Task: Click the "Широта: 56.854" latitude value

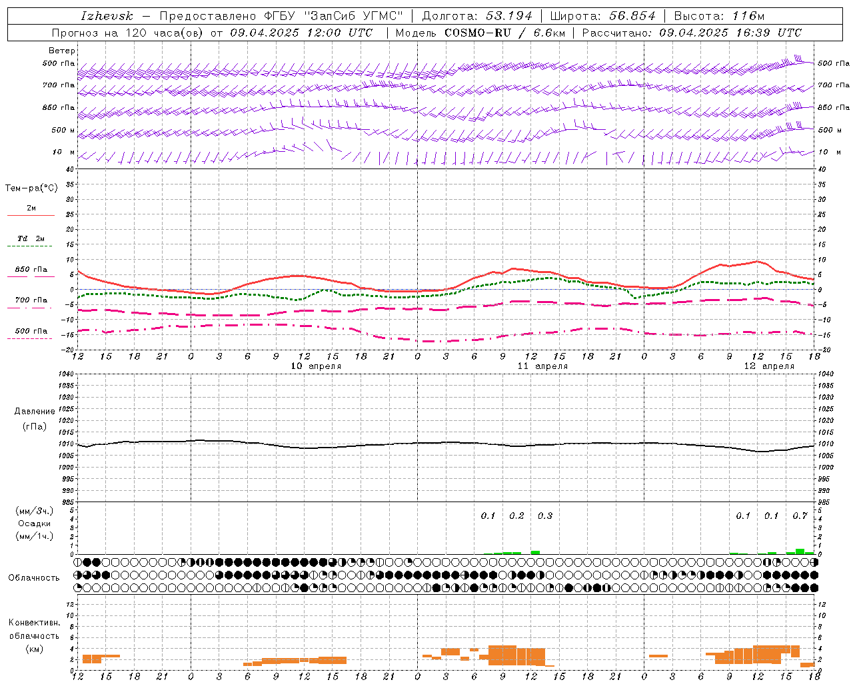Action: [602, 16]
